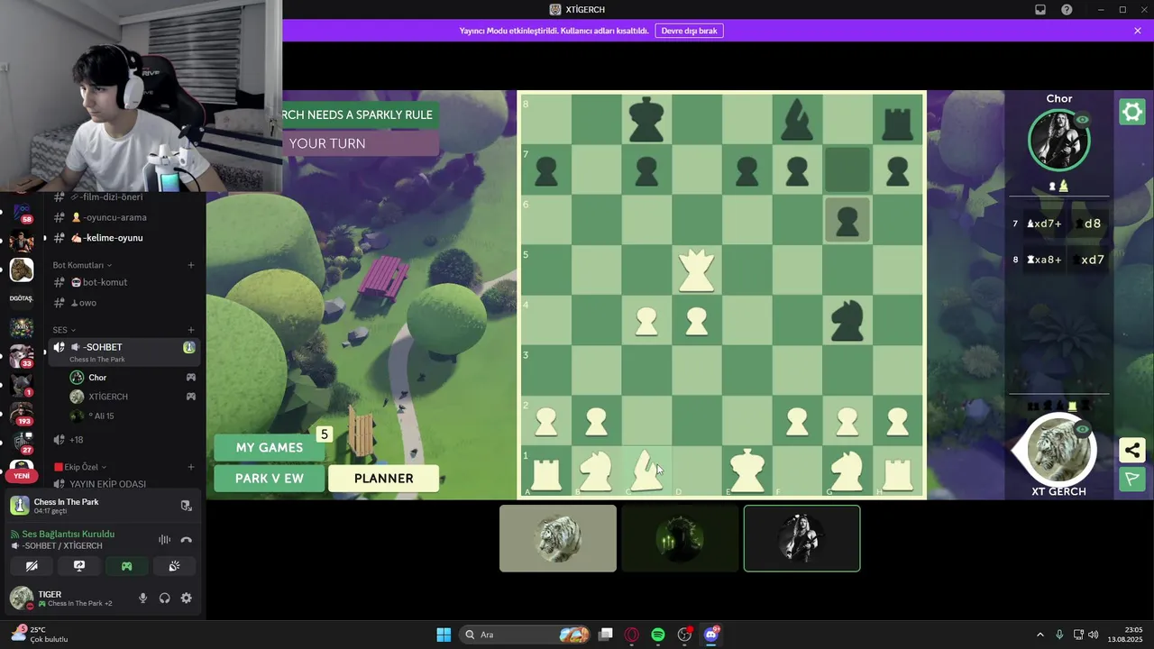The image size is (1154, 649).
Task: Pop out the Chess In The Park activity
Action: click(x=186, y=506)
